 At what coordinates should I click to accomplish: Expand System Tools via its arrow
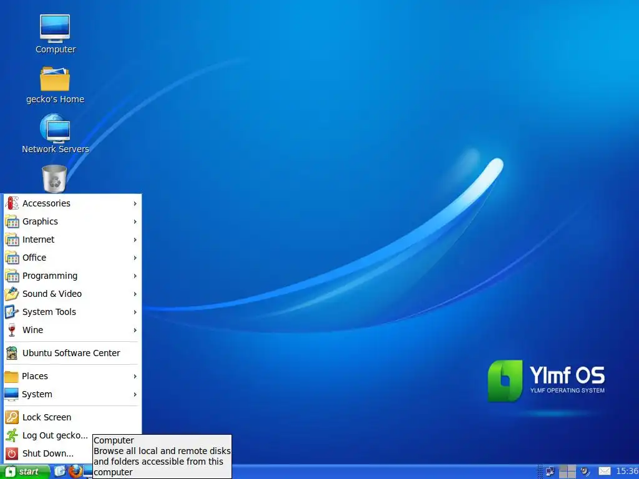[x=135, y=312]
